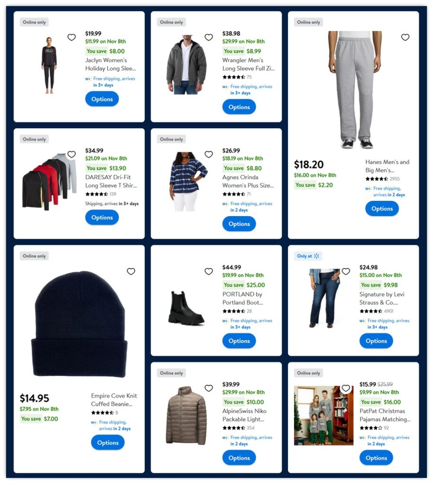Save PORTLAND boot with heart icon
The height and width of the screenshot is (484, 433).
pyautogui.click(x=208, y=271)
